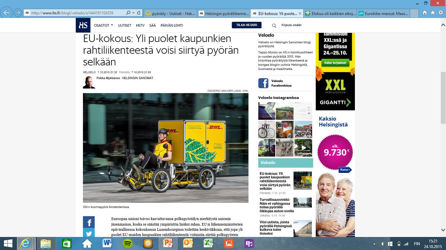The image size is (446, 250).
Task: Open PowerPoint from taskbar
Action: tap(168, 243)
